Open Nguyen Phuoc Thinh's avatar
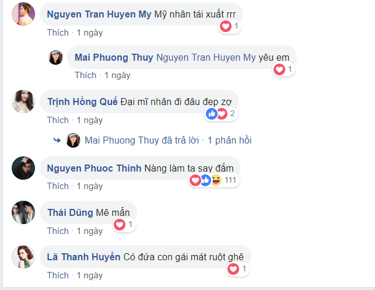Viewport: 375px width, 290px height. 23,168
